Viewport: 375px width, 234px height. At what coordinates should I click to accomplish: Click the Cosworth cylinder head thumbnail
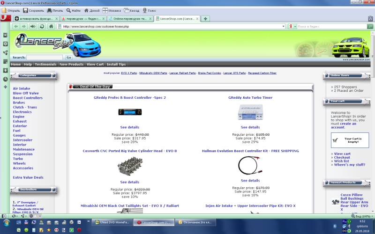(x=130, y=166)
